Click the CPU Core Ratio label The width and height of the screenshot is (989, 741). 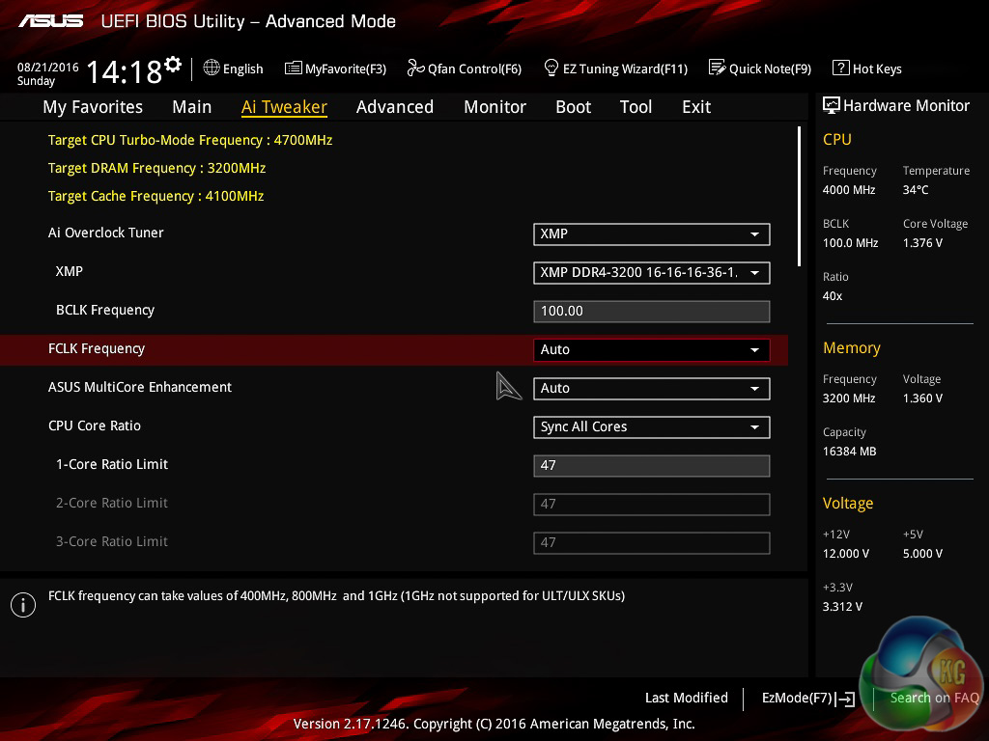[95, 425]
